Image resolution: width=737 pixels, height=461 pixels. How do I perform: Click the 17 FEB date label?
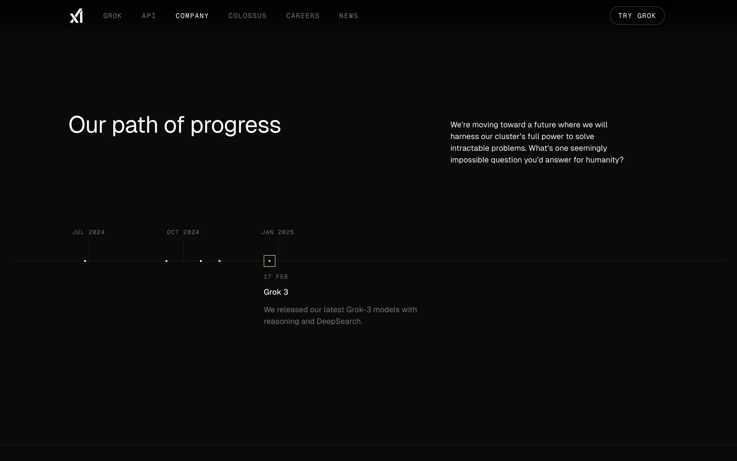[276, 277]
